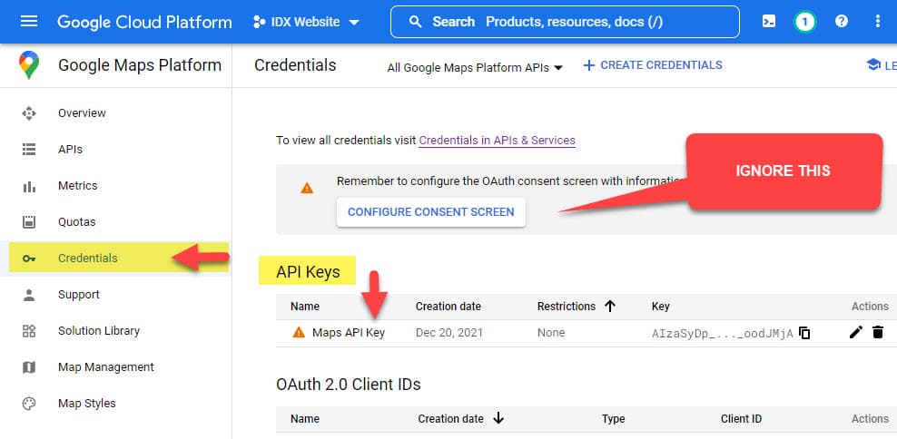The width and height of the screenshot is (897, 439).
Task: Edit the Maps API Key with pencil icon
Action: [855, 333]
